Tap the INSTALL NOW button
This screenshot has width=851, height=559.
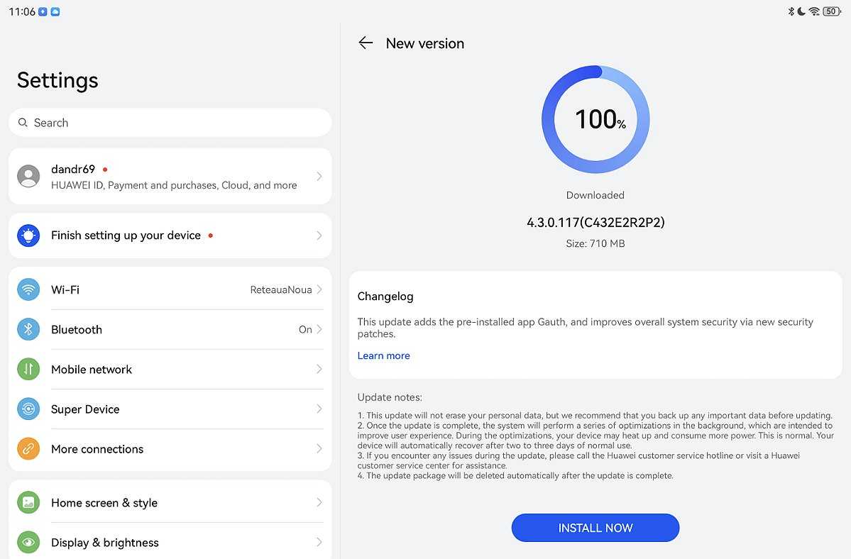[595, 528]
